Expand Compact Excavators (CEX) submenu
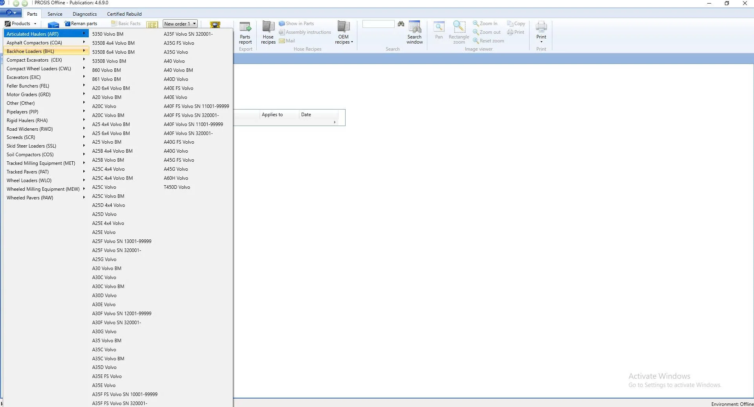 (46, 60)
